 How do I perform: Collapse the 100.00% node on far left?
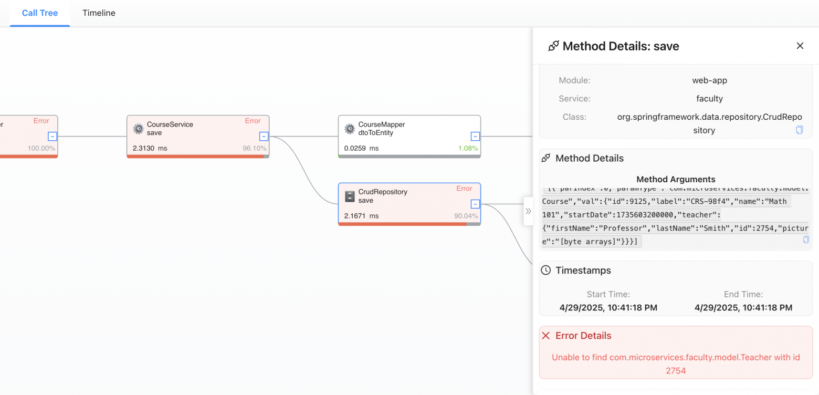tap(52, 137)
